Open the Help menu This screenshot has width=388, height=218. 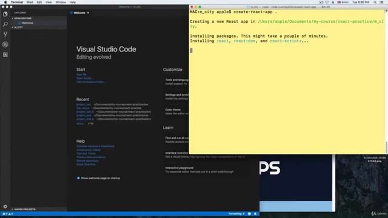pos(73,2)
